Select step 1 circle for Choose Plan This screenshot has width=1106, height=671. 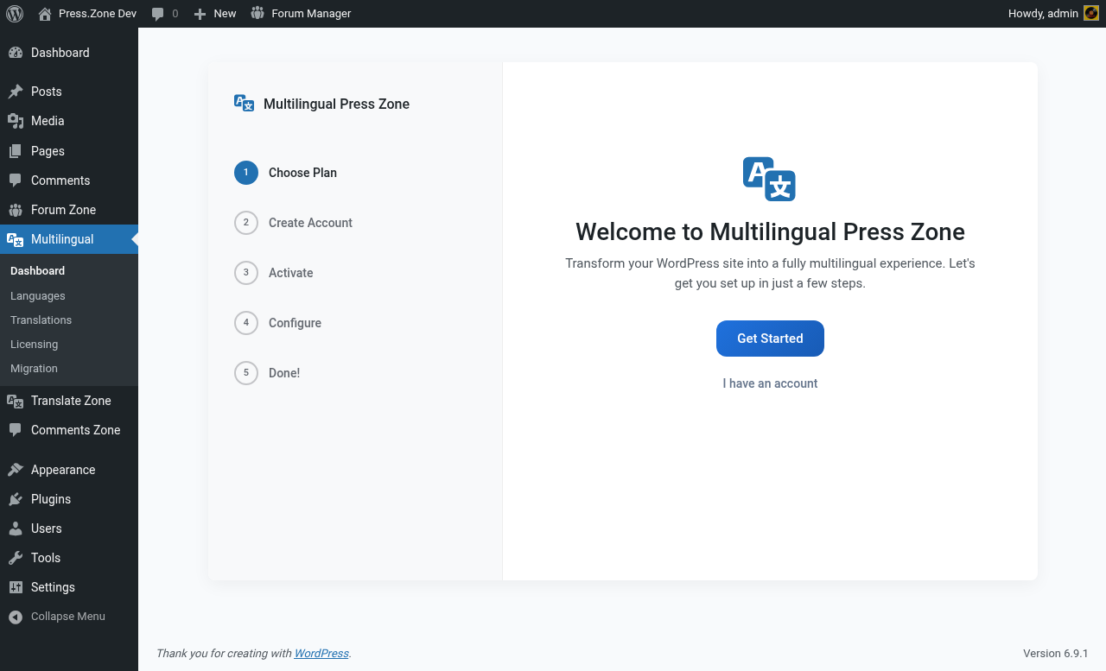click(x=246, y=173)
